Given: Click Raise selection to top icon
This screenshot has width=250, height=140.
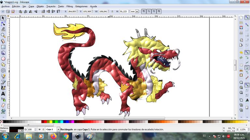Looking at the screenshot, I should pyautogui.click(x=58, y=11).
